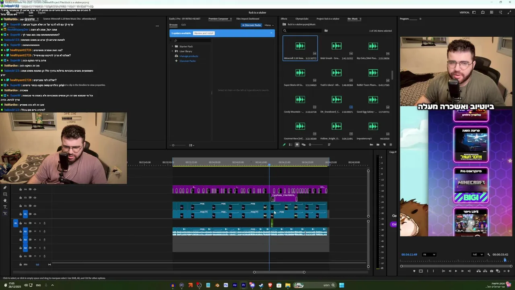Viewport: 515px width, 290px height.
Task: Switch the Music bin to list view
Action: pos(290,145)
